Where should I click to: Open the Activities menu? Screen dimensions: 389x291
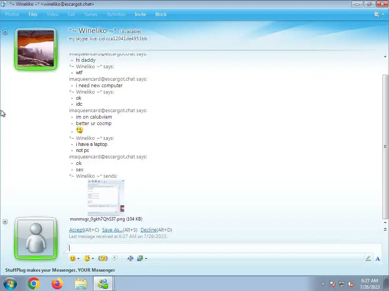116,14
